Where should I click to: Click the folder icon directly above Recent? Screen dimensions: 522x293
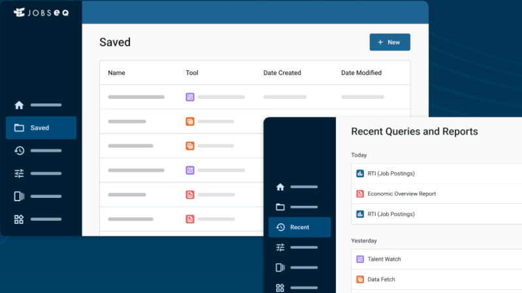280,207
